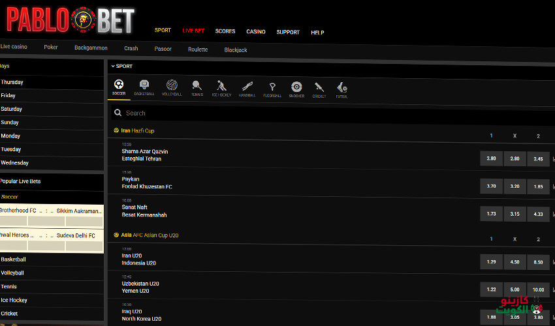Bet 2.80 on Shams Azar Qazvin win
This screenshot has width=555, height=326.
tap(491, 158)
